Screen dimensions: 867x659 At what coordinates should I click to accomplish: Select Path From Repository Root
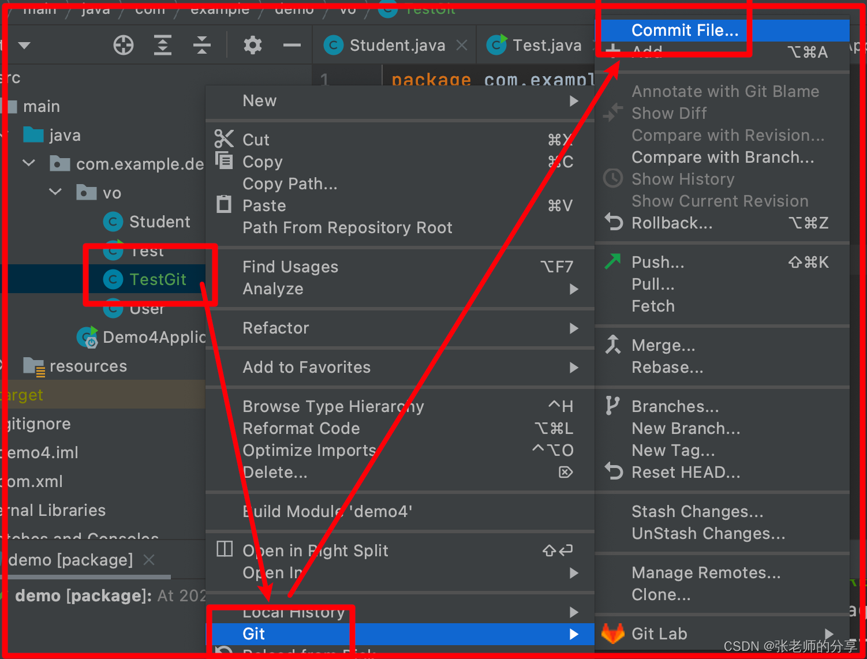(400, 227)
